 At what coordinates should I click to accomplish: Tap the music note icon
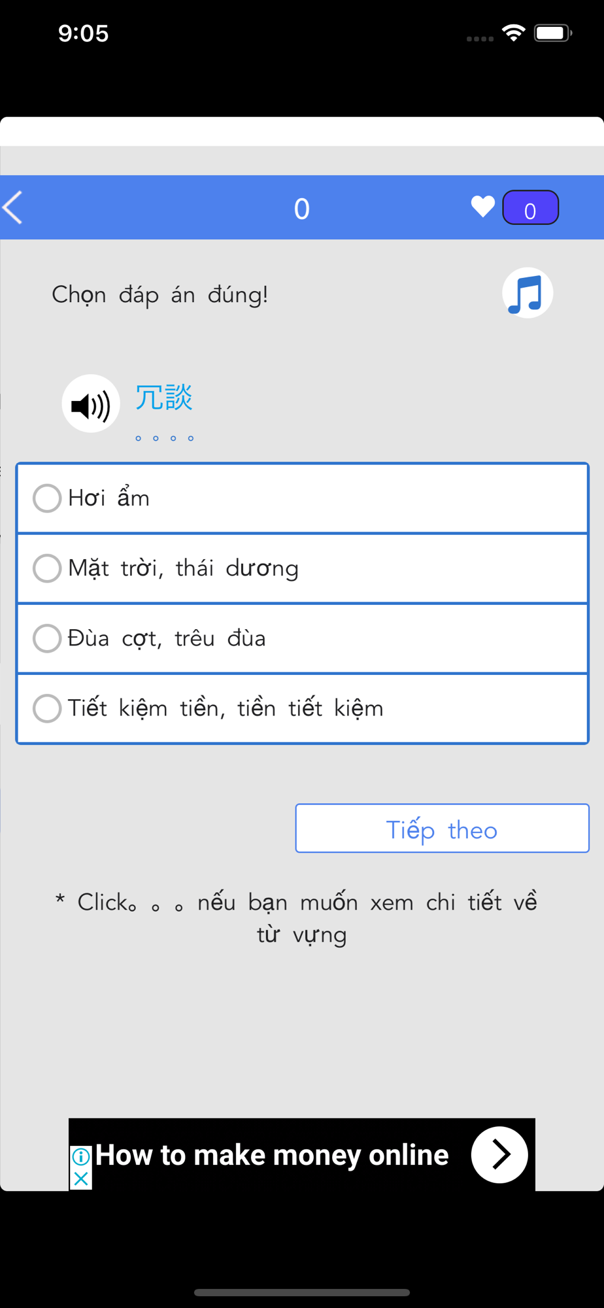[528, 293]
